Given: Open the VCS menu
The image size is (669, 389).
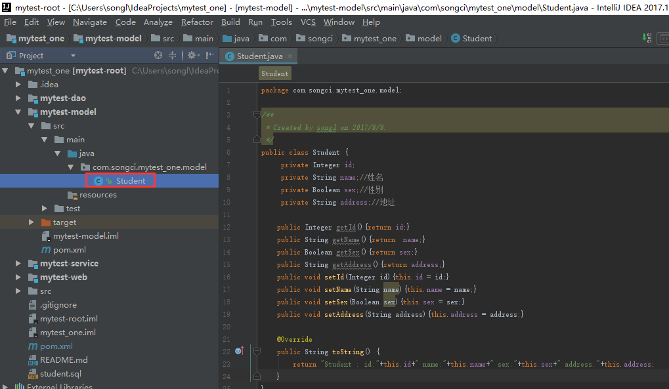Looking at the screenshot, I should coord(308,22).
